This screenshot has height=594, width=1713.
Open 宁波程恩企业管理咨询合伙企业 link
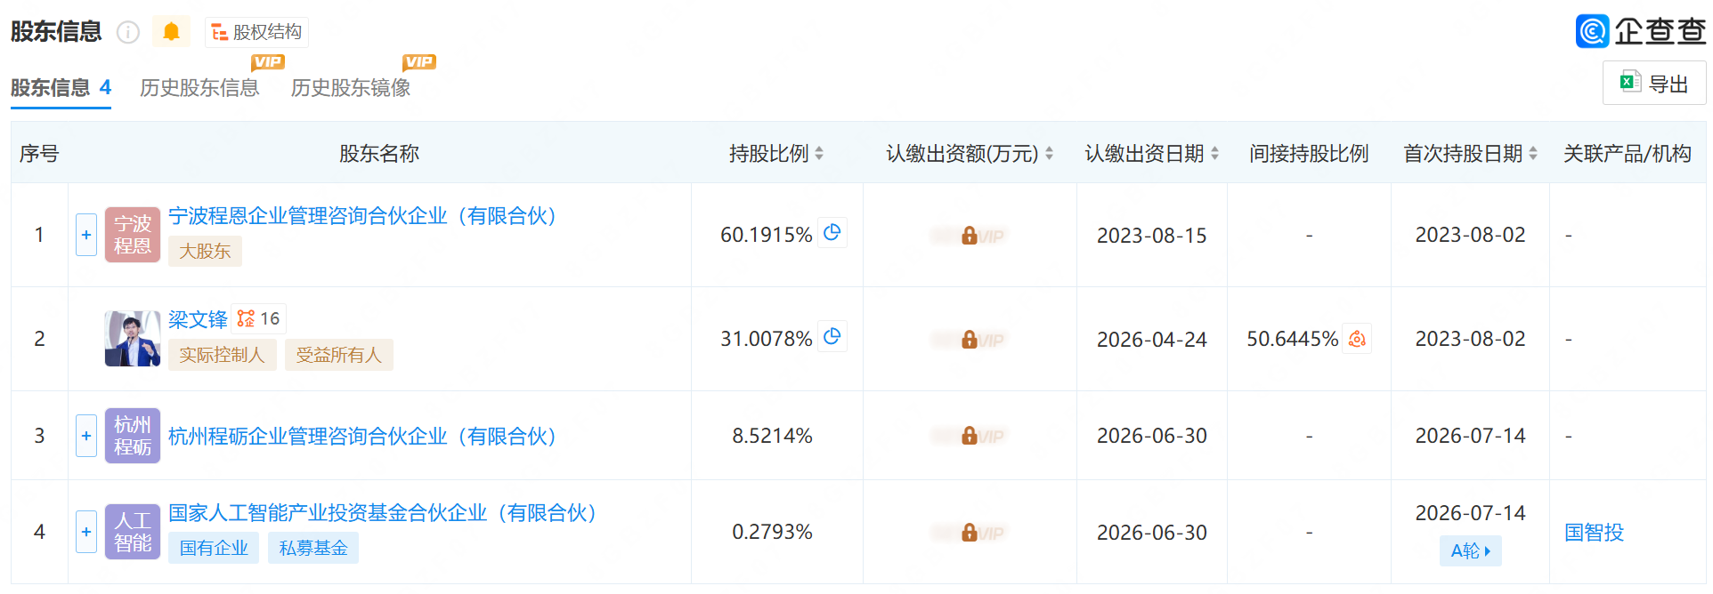click(363, 216)
